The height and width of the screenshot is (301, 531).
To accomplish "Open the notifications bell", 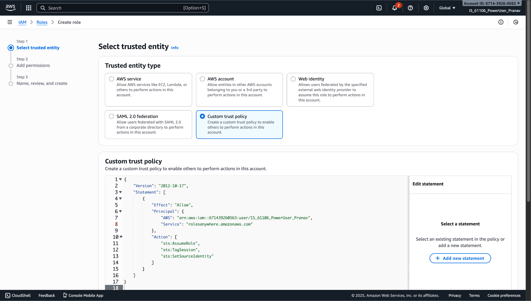I will coord(394,8).
